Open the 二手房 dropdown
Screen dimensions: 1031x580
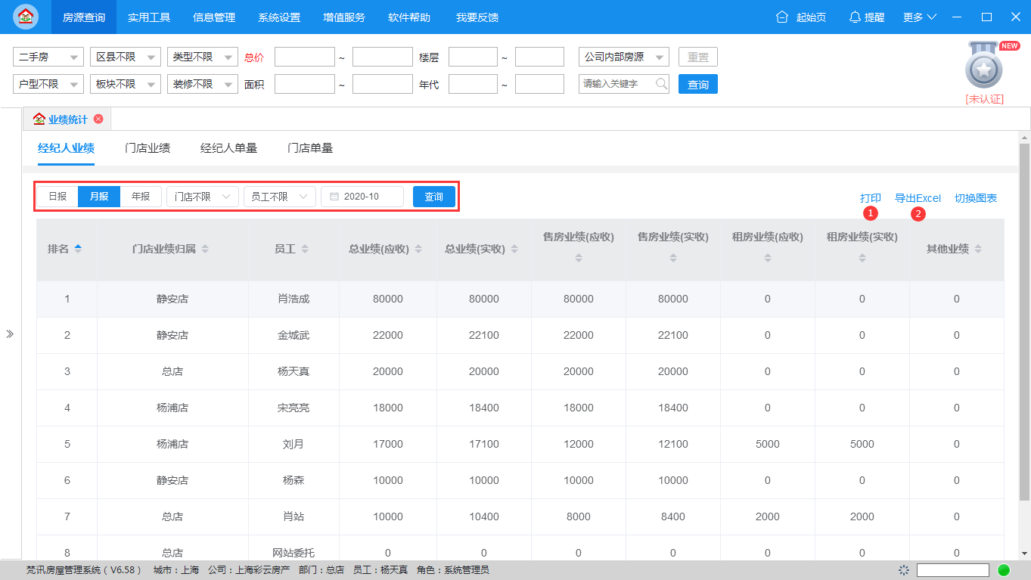coord(48,57)
